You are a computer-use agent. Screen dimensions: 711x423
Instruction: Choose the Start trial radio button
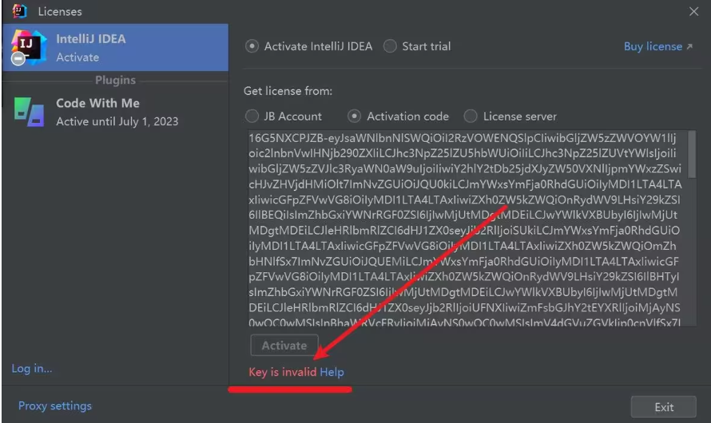click(391, 46)
